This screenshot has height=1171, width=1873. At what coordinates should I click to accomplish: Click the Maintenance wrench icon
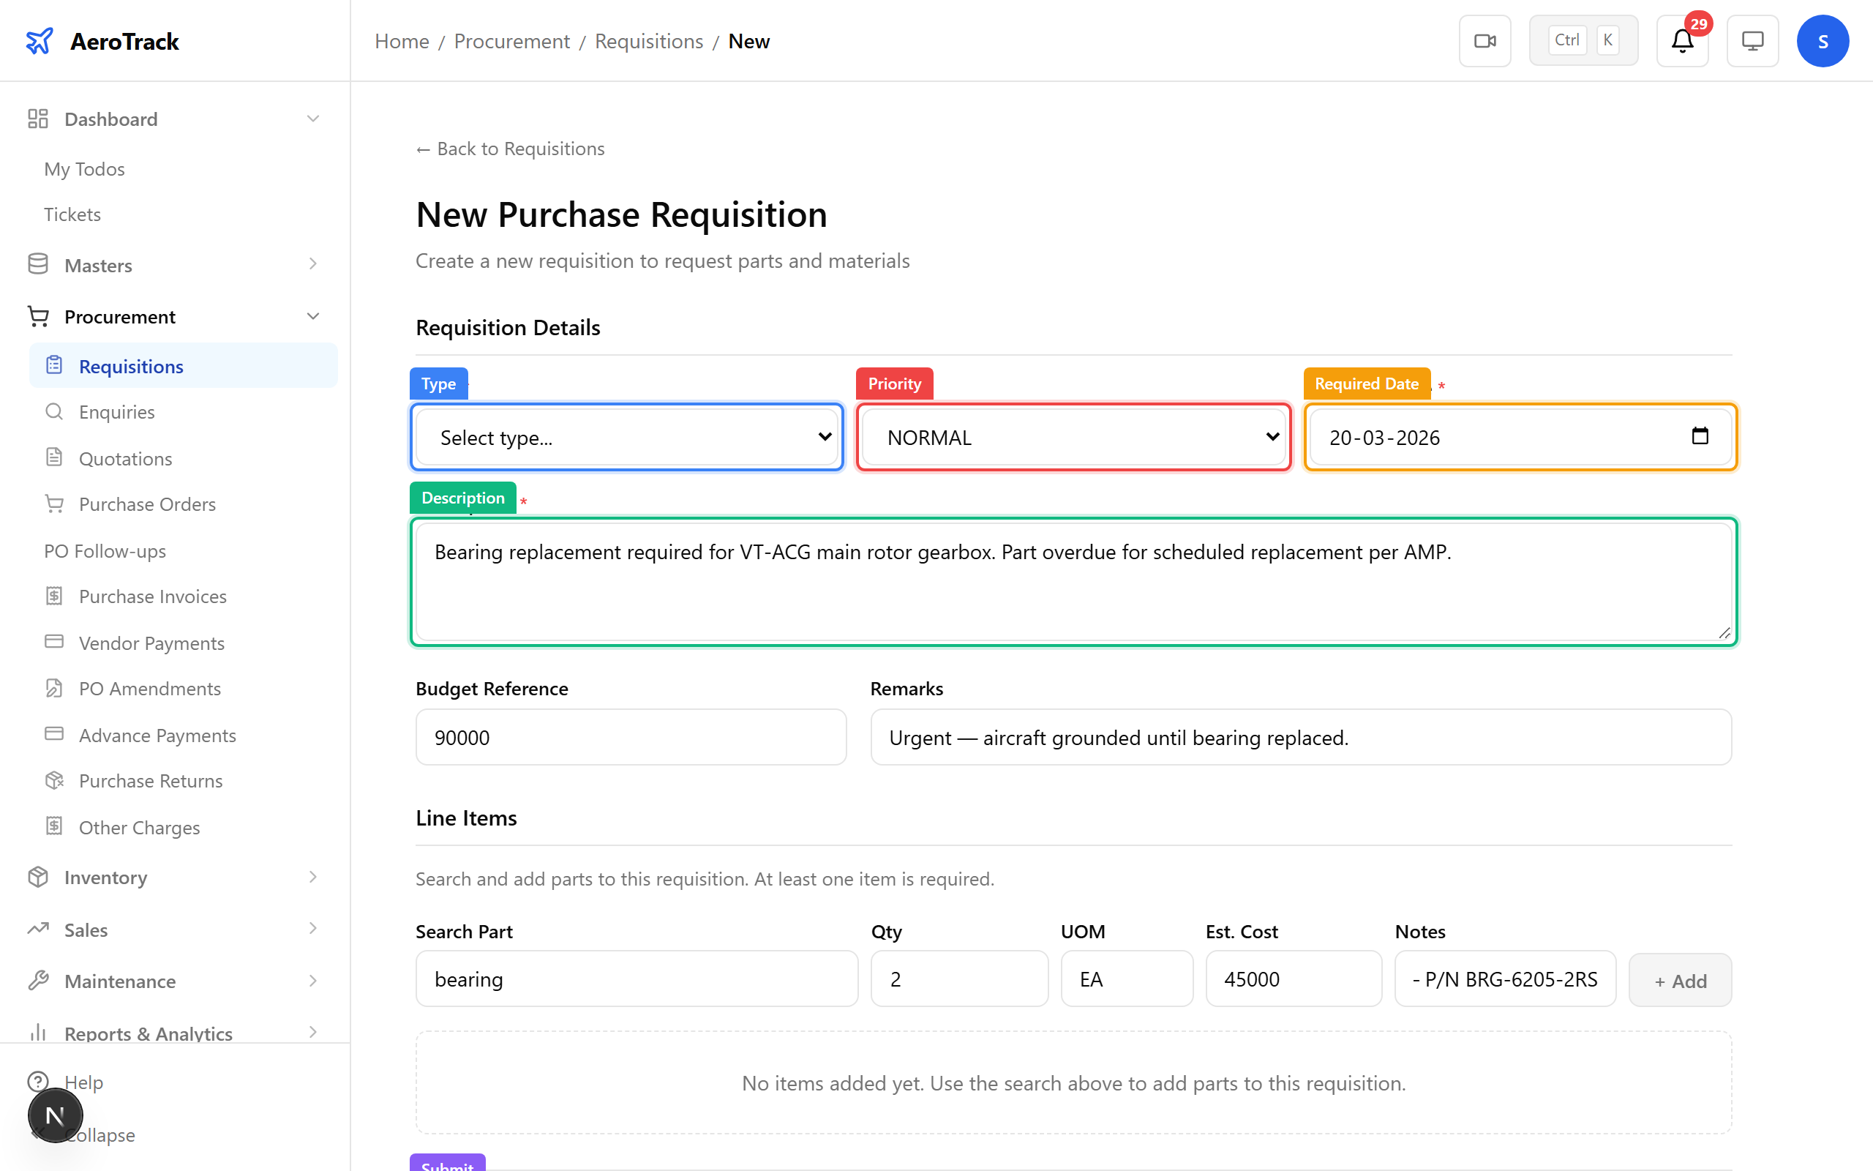tap(39, 981)
